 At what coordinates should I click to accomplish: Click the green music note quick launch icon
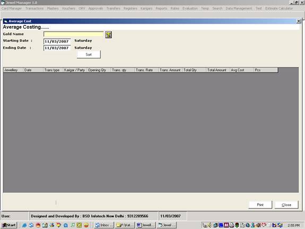tap(73, 225)
